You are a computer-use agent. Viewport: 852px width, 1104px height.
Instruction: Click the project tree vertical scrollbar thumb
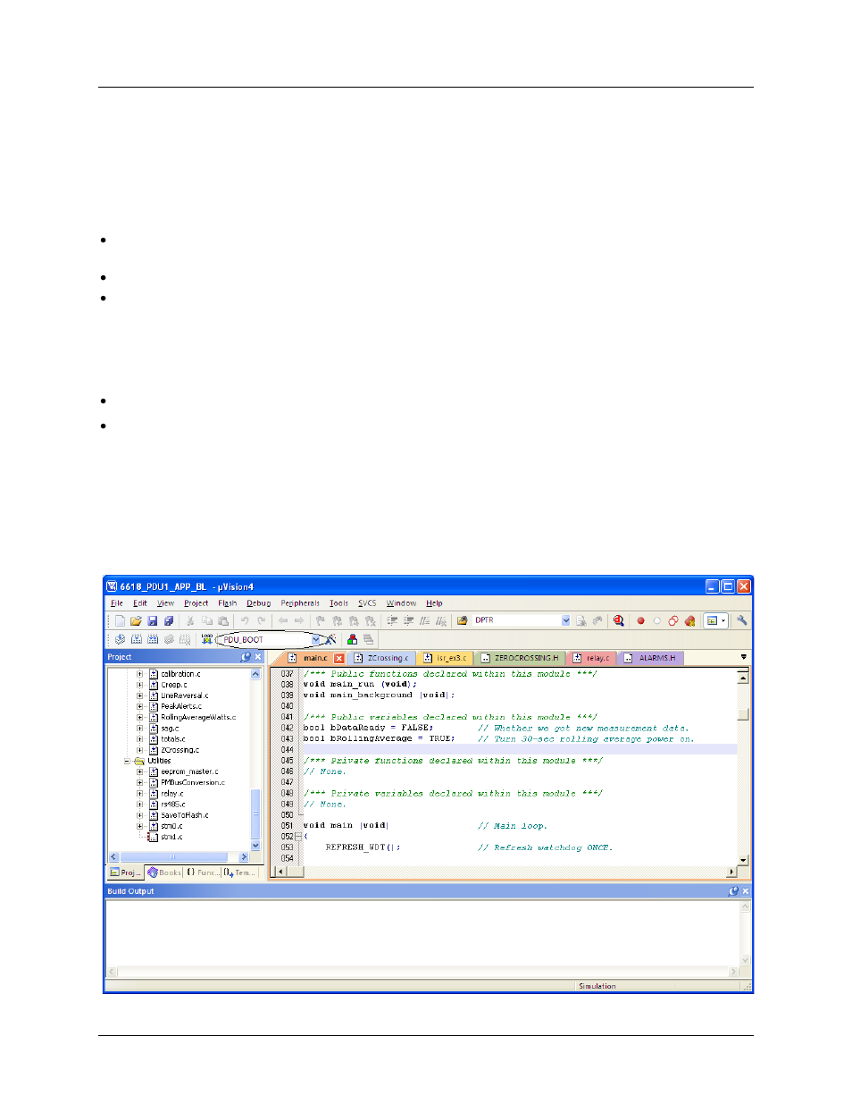pyautogui.click(x=256, y=814)
